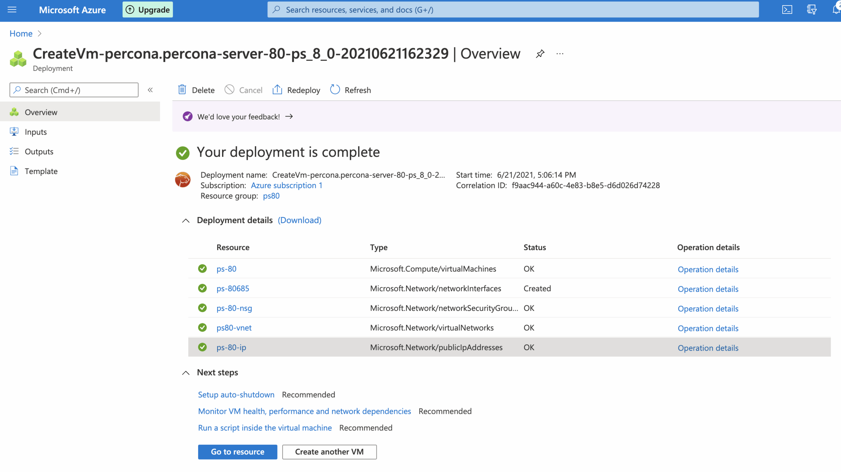
Task: Open the ps-80-nsg resource link
Action: [x=234, y=308]
